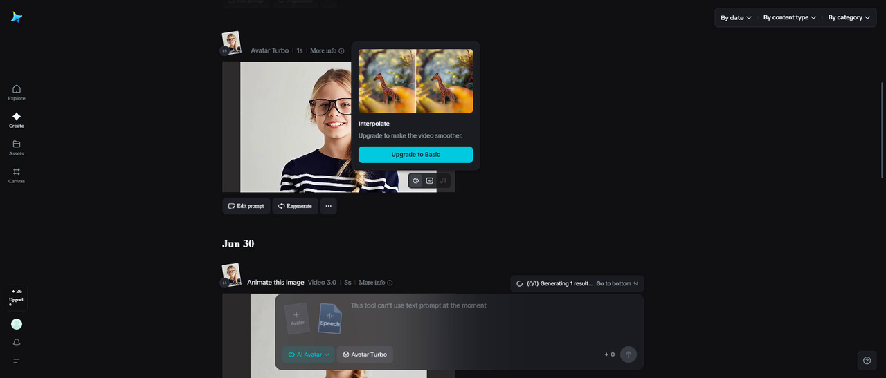Click the 'Animate this image' prompt text
Image resolution: width=886 pixels, height=378 pixels.
coord(275,283)
